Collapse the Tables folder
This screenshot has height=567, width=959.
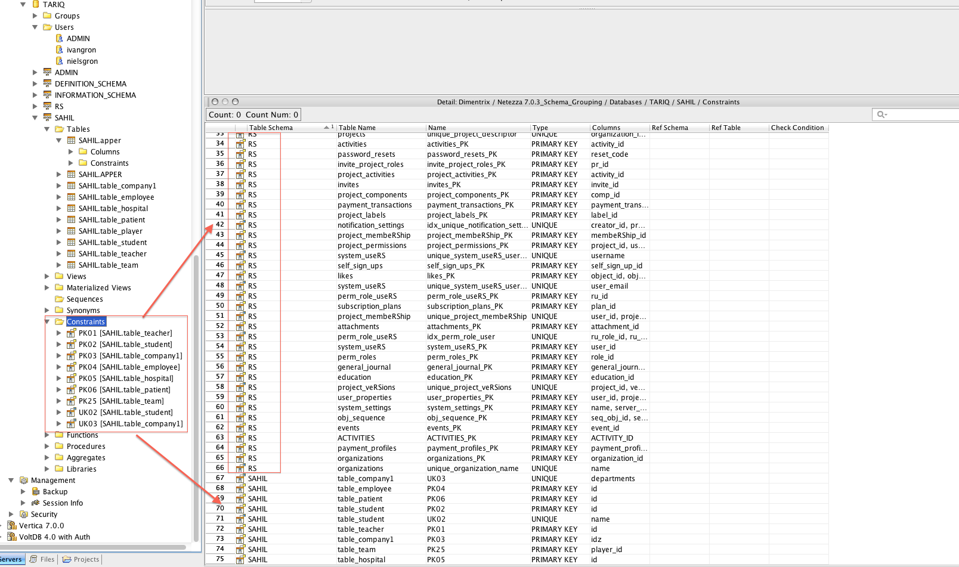click(x=47, y=129)
